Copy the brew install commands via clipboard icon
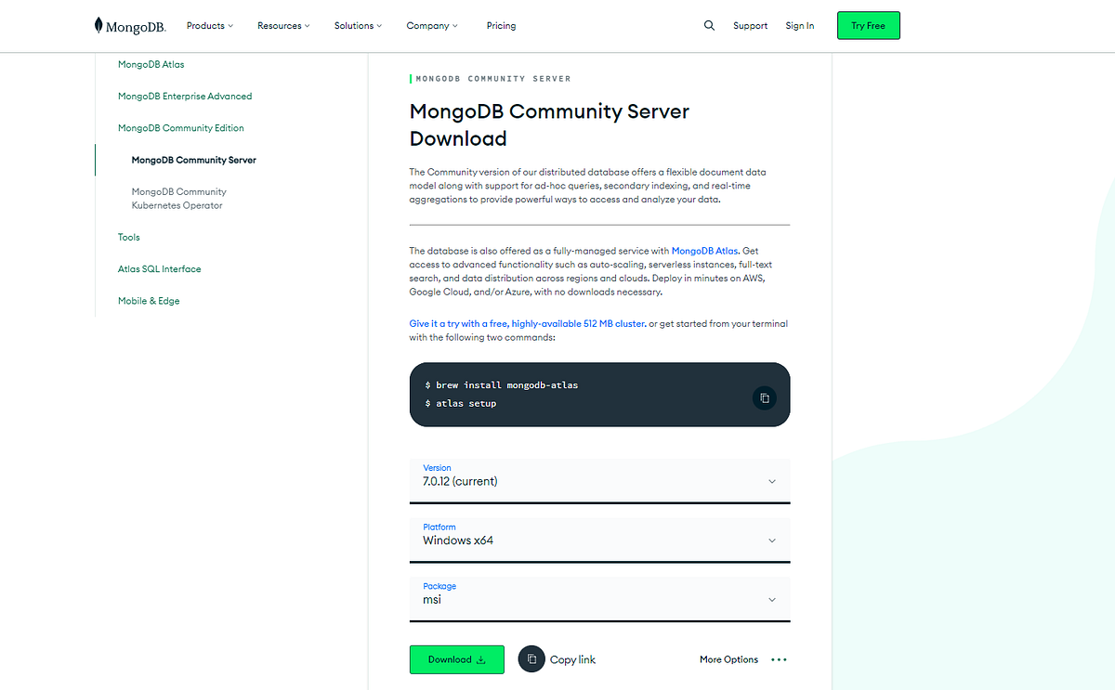Viewport: 1115px width, 690px height. tap(764, 397)
